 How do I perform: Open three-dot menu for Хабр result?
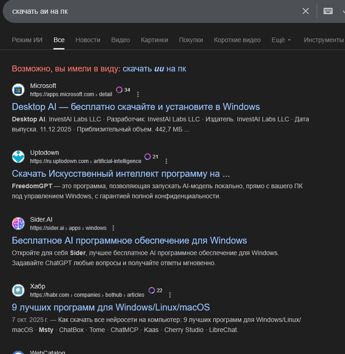click(170, 295)
